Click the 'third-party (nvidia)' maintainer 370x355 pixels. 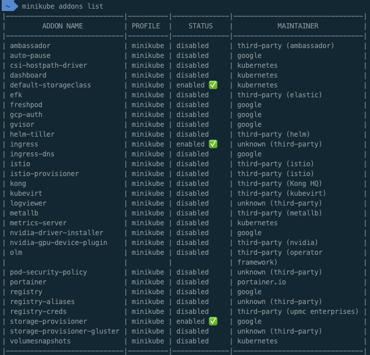click(278, 243)
